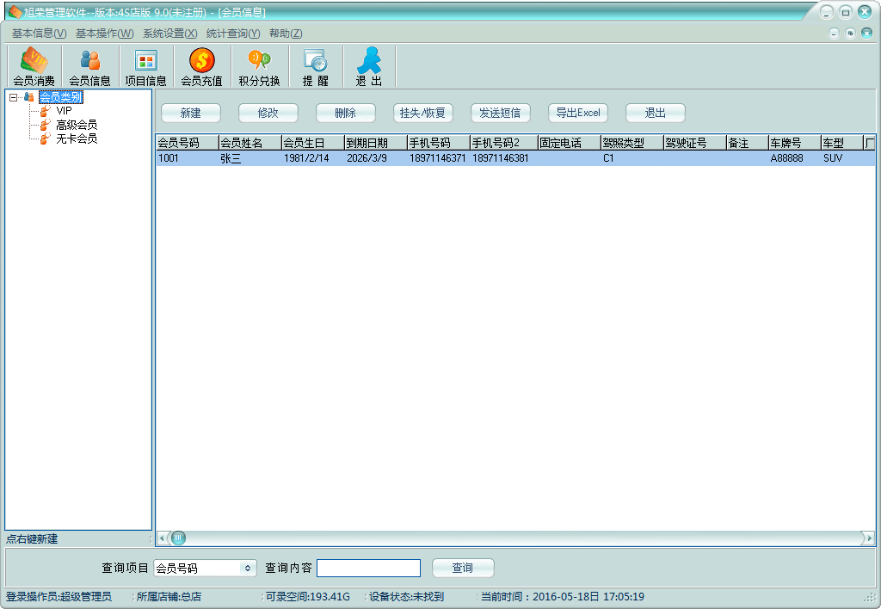Viewport: 881px width, 609px height.
Task: Select 高级会员 in the category tree
Action: (76, 125)
